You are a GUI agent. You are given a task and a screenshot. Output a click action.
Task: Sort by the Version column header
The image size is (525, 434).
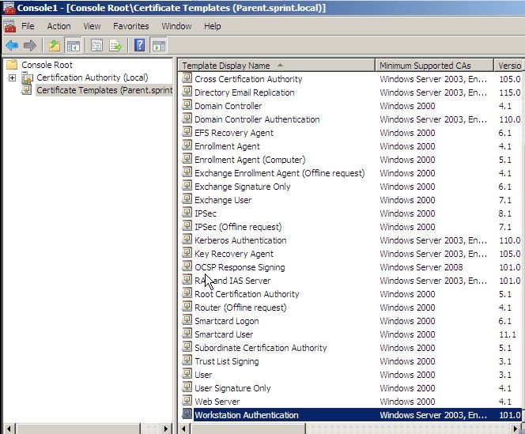509,66
